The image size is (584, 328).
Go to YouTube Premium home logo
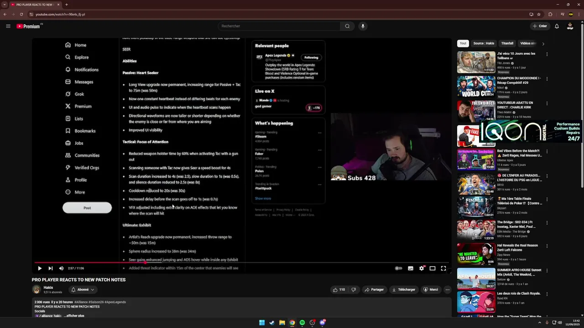[29, 26]
